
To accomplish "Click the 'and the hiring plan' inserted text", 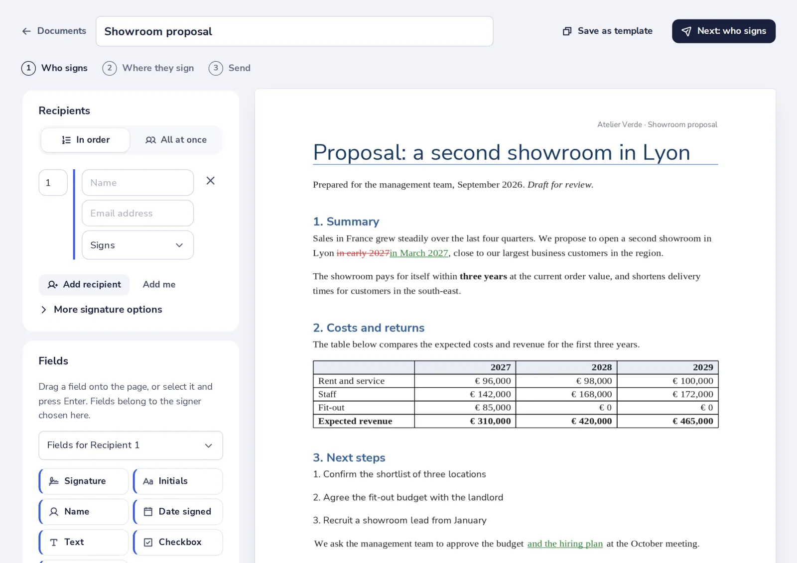I will [565, 544].
